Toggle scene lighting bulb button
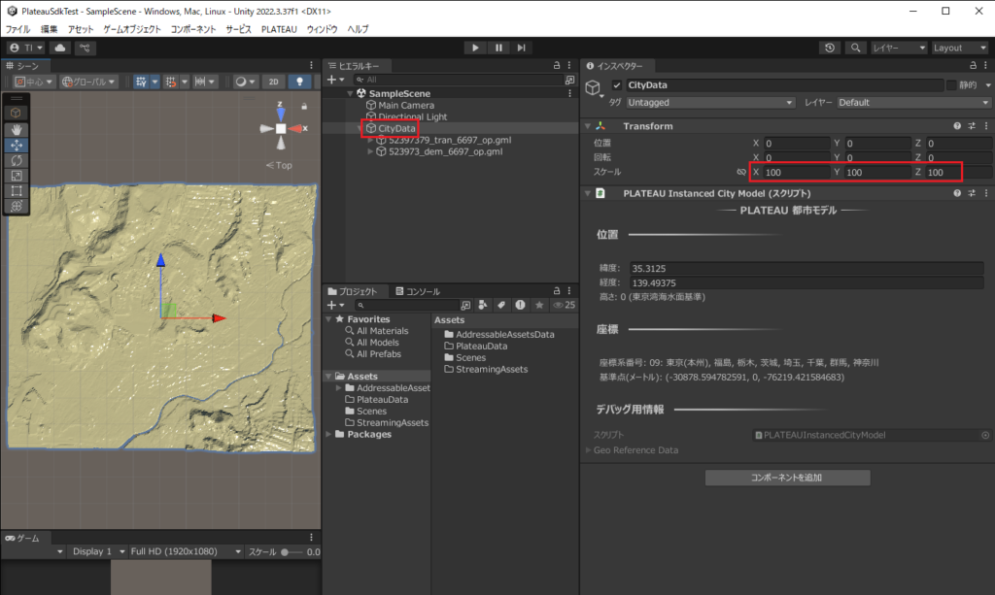This screenshot has width=995, height=595. (x=299, y=82)
